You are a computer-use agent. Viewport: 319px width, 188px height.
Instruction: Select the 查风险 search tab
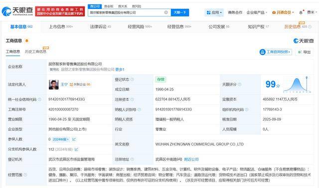pos(136,6)
